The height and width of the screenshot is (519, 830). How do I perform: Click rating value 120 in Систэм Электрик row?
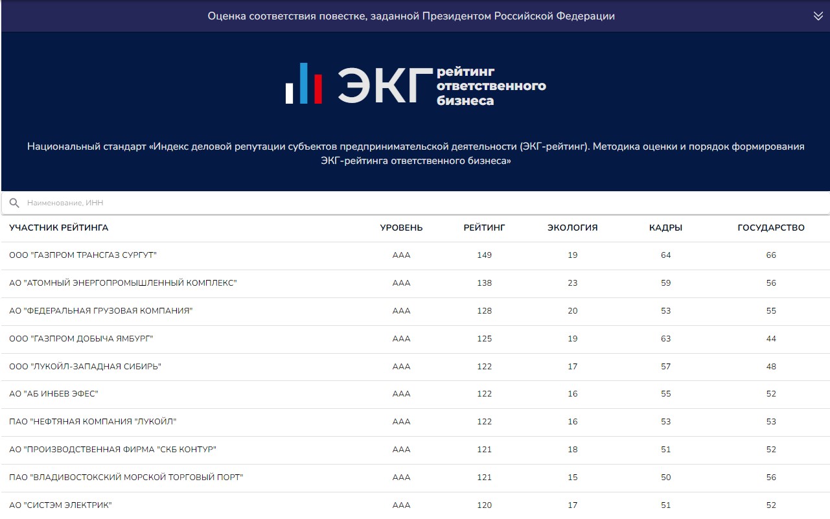click(485, 505)
